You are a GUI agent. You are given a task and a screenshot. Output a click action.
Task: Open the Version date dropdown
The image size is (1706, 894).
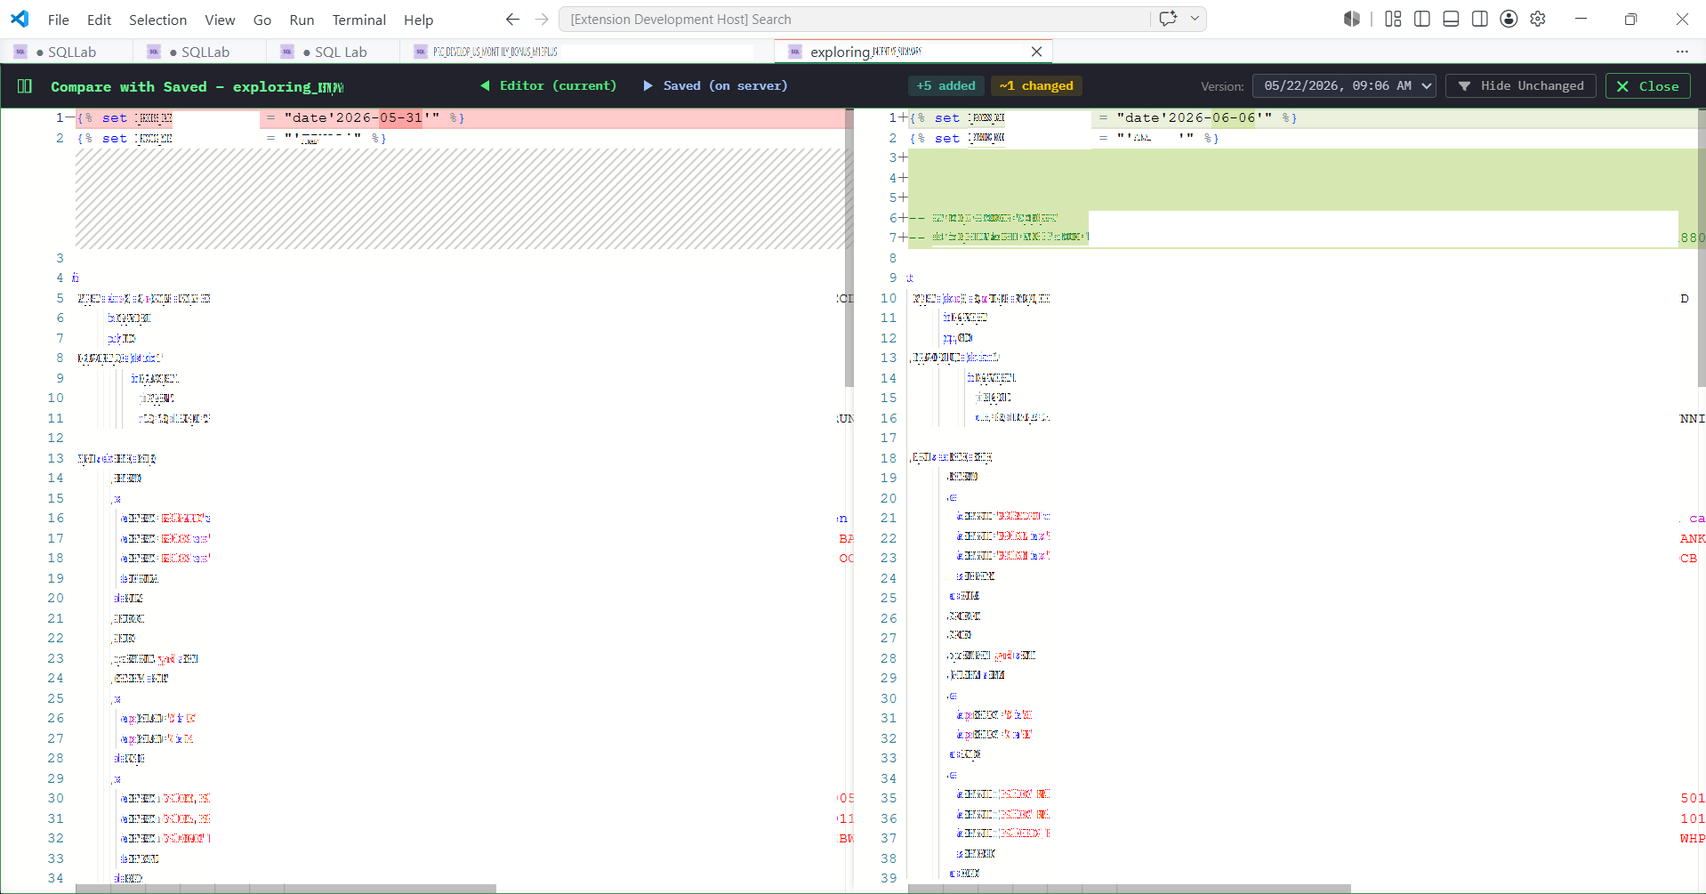coord(1344,86)
